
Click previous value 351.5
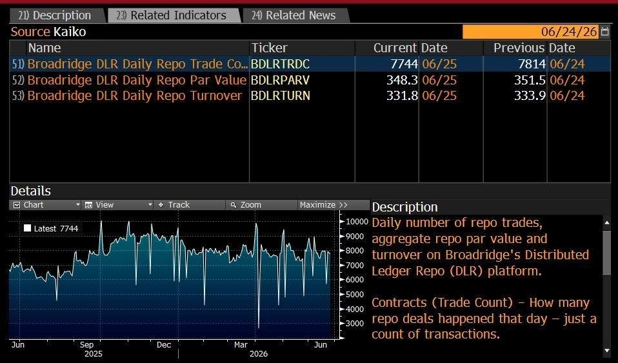530,80
